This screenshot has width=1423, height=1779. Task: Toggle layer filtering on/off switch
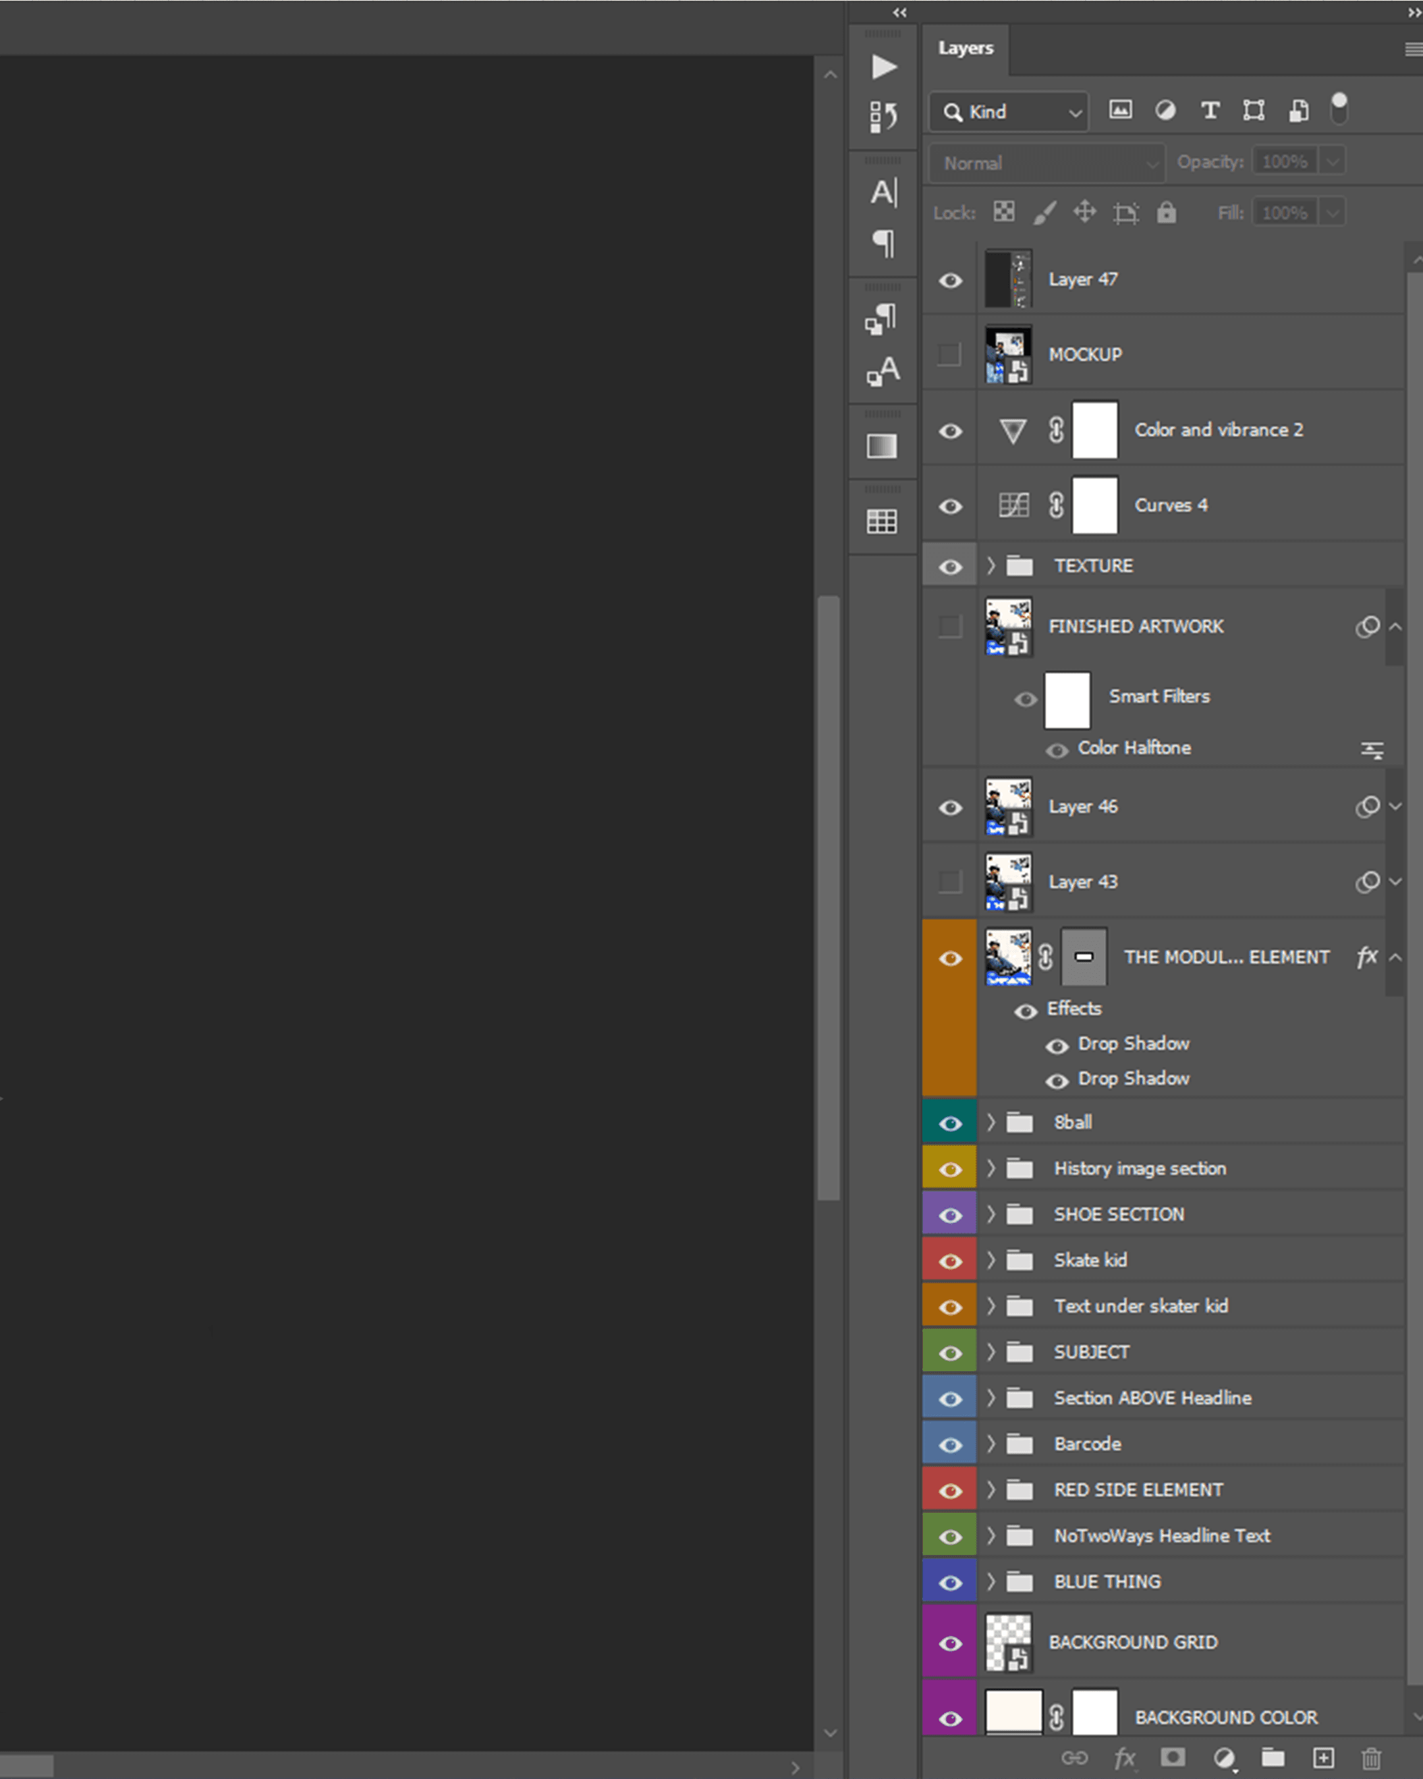click(1339, 108)
